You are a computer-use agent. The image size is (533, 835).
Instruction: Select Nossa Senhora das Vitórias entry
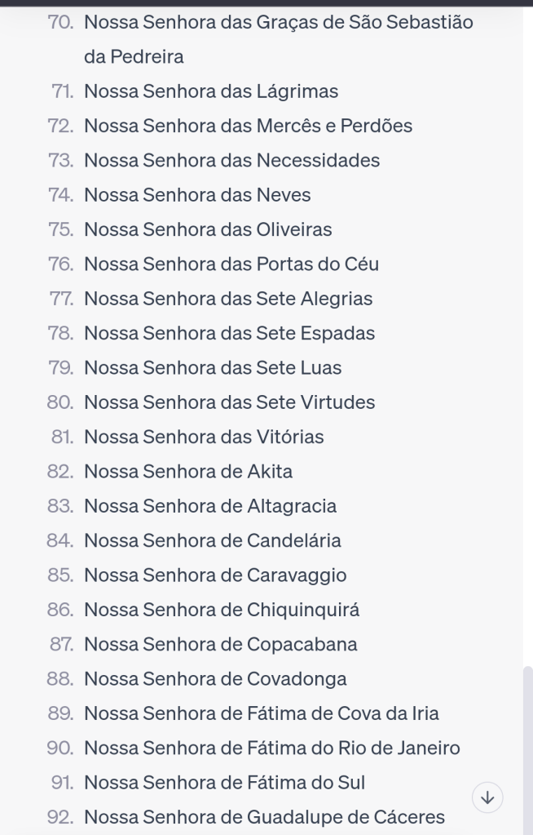coord(204,437)
